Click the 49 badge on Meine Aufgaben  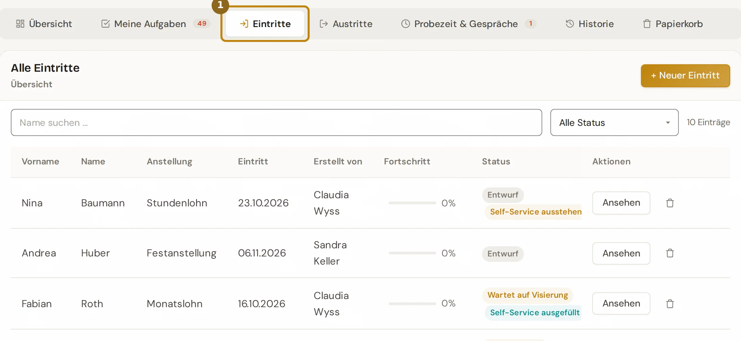(x=202, y=24)
